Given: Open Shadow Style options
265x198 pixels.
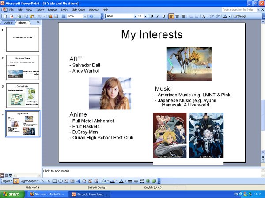Looking at the screenshot, I should (x=148, y=181).
